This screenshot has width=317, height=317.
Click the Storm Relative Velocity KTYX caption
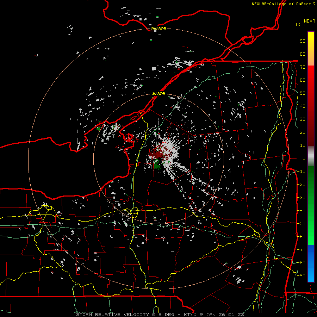tap(160, 315)
